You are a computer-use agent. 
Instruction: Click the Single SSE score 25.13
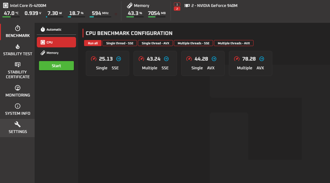106,59
